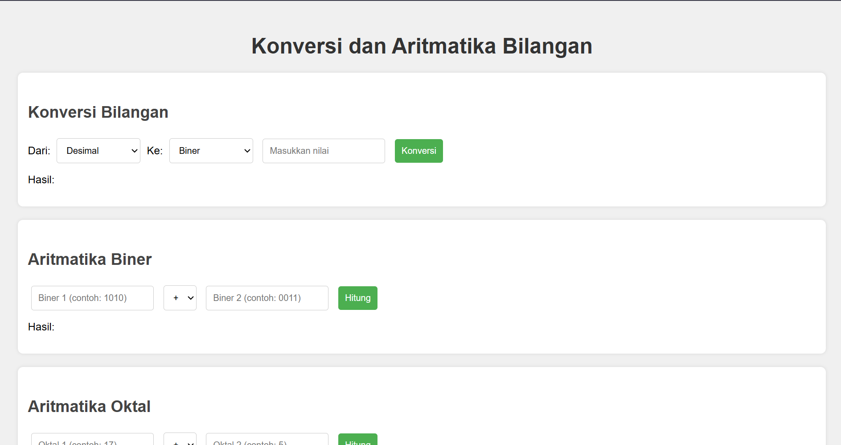Select the Oktal 1 input field
Screen dimensions: 841x445
pyautogui.click(x=92, y=440)
